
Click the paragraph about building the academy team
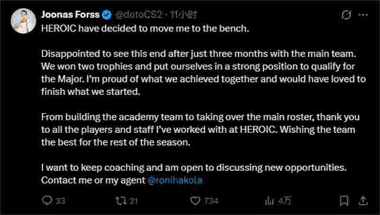[x=200, y=130]
